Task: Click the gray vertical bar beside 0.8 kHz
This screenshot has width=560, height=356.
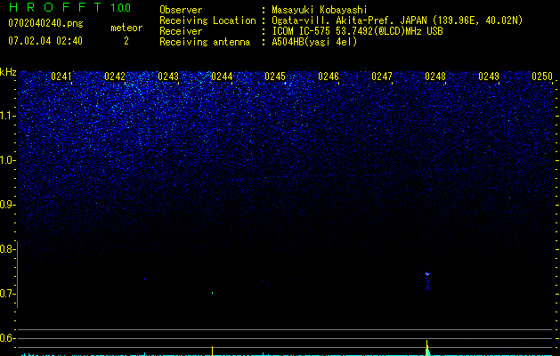Action: pos(18,274)
